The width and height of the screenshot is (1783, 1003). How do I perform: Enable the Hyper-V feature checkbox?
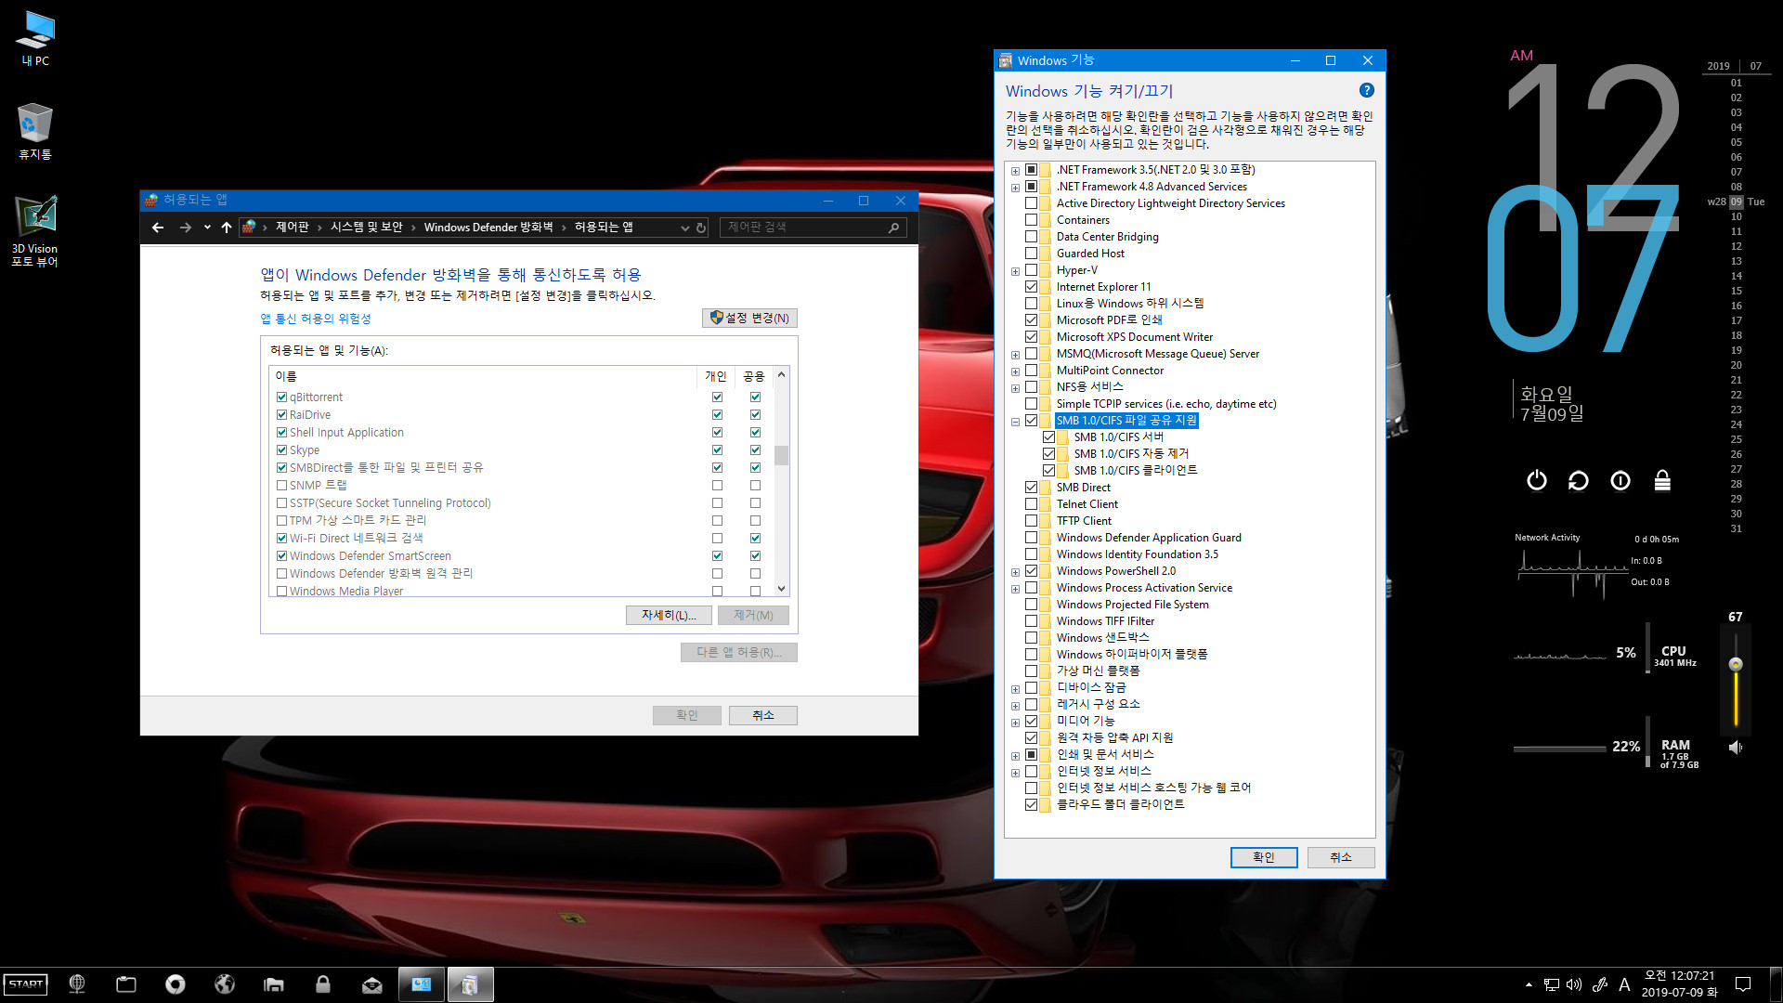pos(1031,270)
